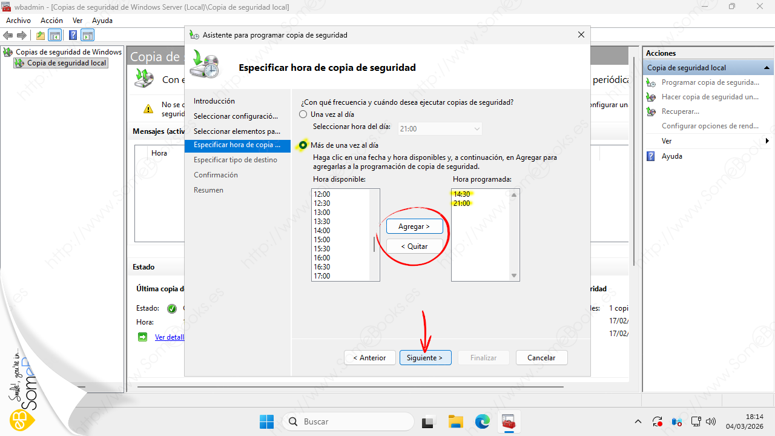Open the Acción menu
The height and width of the screenshot is (436, 775).
(x=51, y=21)
